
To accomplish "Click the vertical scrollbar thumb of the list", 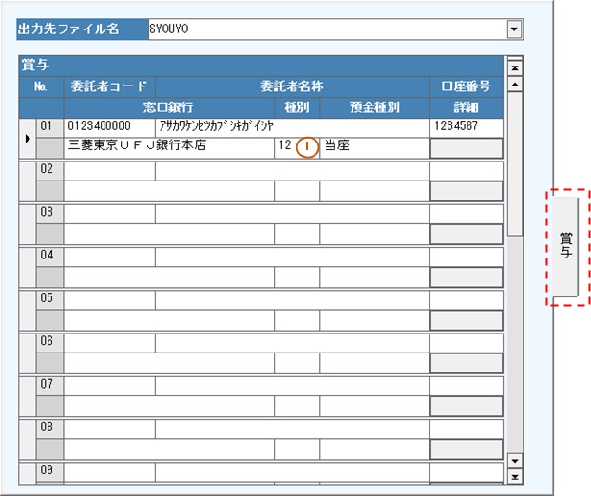I will 515,162.
